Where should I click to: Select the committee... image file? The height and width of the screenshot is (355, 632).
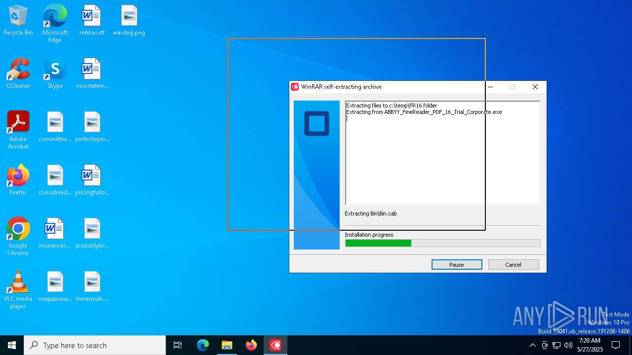55,127
